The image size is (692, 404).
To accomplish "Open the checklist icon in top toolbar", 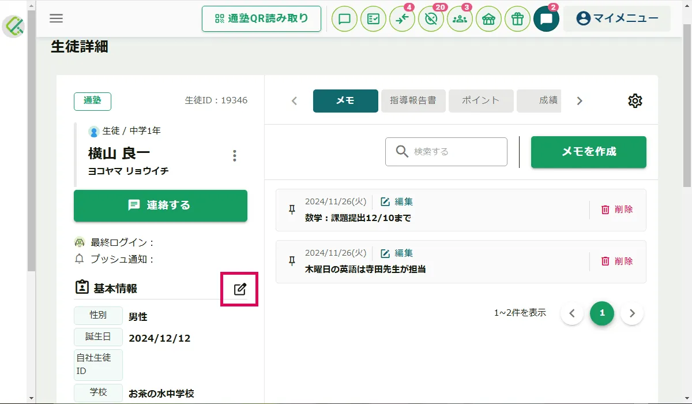I will click(373, 19).
